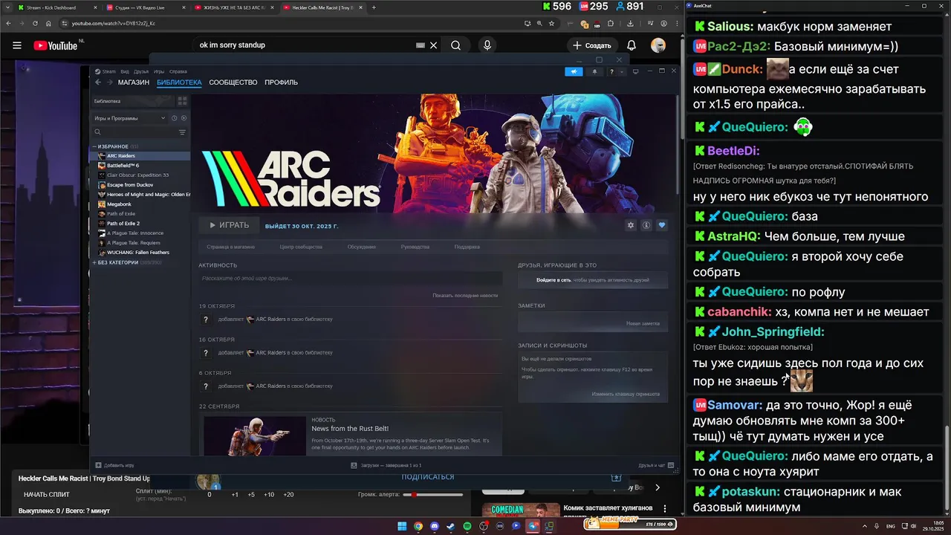951x535 pixels.
Task: Open ARC Raiders settings gear icon
Action: click(x=631, y=225)
